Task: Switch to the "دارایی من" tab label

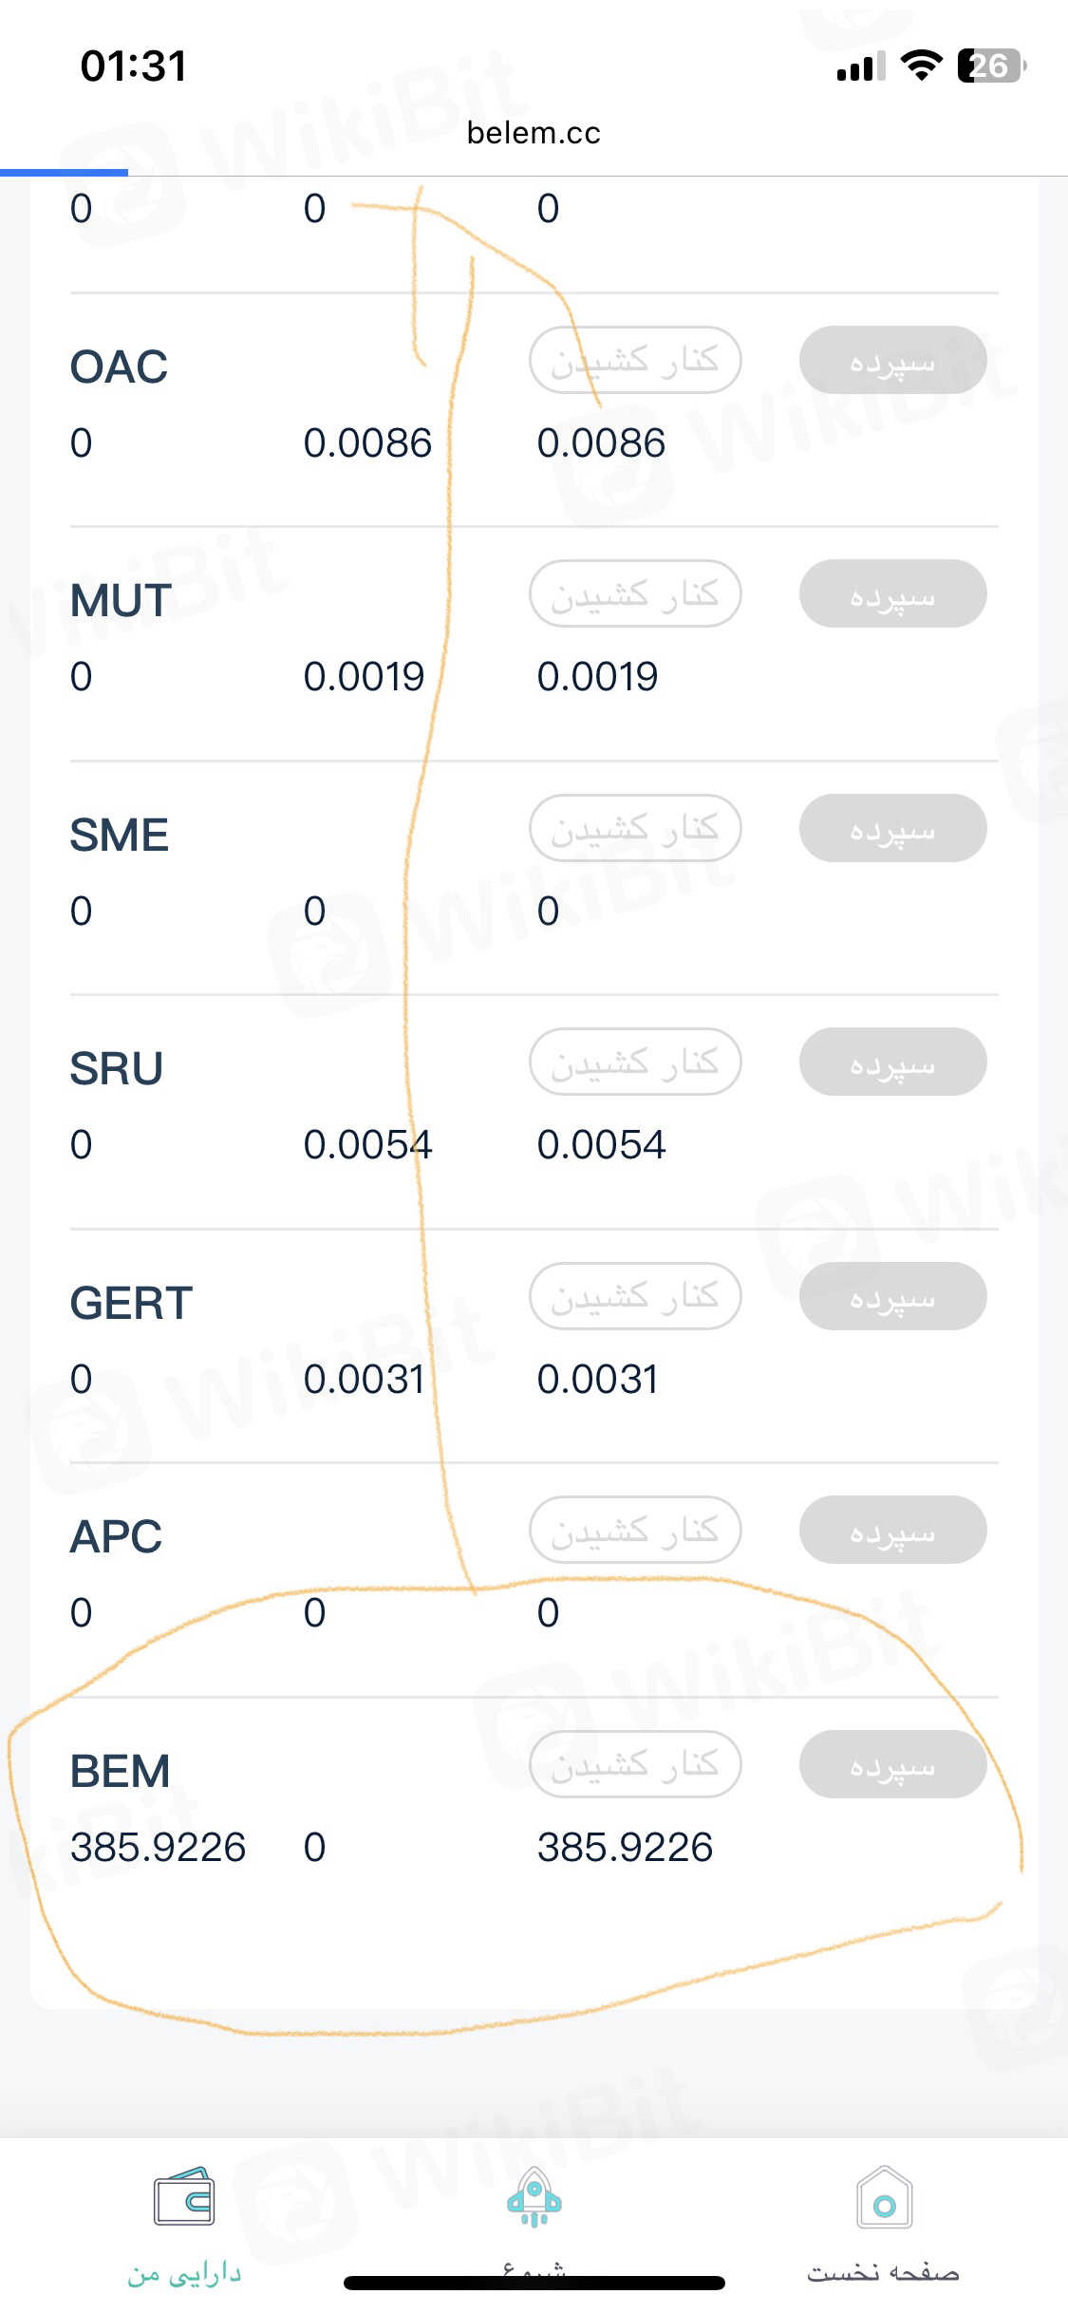Action: pyautogui.click(x=184, y=2272)
